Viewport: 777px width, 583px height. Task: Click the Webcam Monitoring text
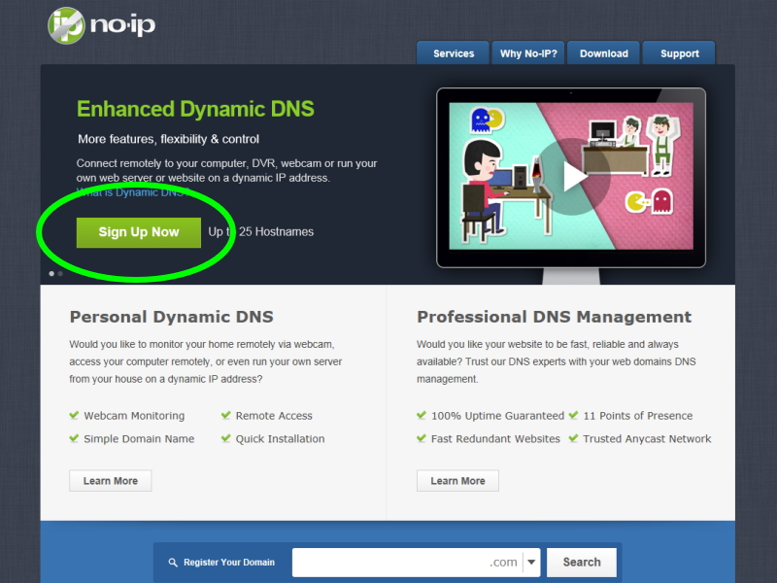pyautogui.click(x=134, y=416)
